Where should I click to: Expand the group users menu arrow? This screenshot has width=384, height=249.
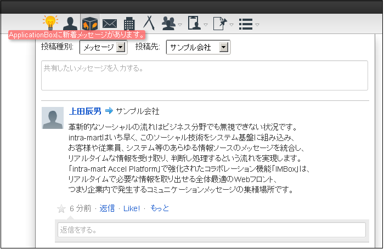point(180,25)
